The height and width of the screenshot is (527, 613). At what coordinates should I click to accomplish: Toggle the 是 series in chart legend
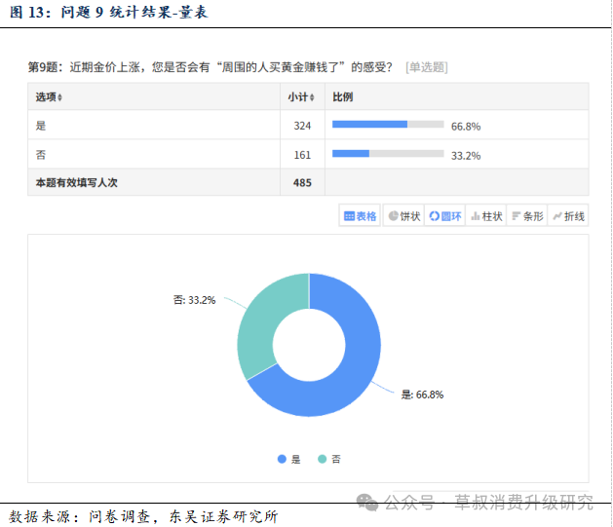coord(288,459)
